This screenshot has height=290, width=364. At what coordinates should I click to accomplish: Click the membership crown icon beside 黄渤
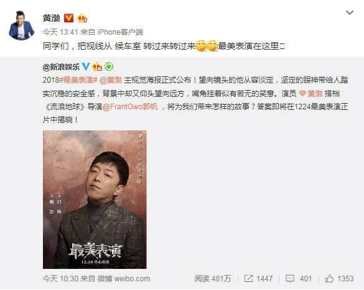pos(82,18)
